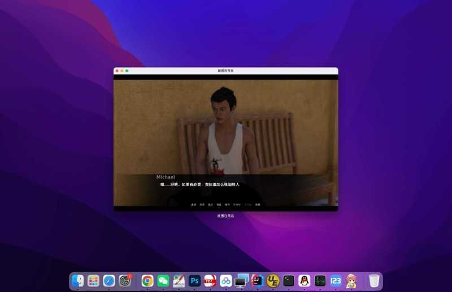Open Activity Monitor from the Dock
The height and width of the screenshot is (292, 452).
click(x=320, y=281)
